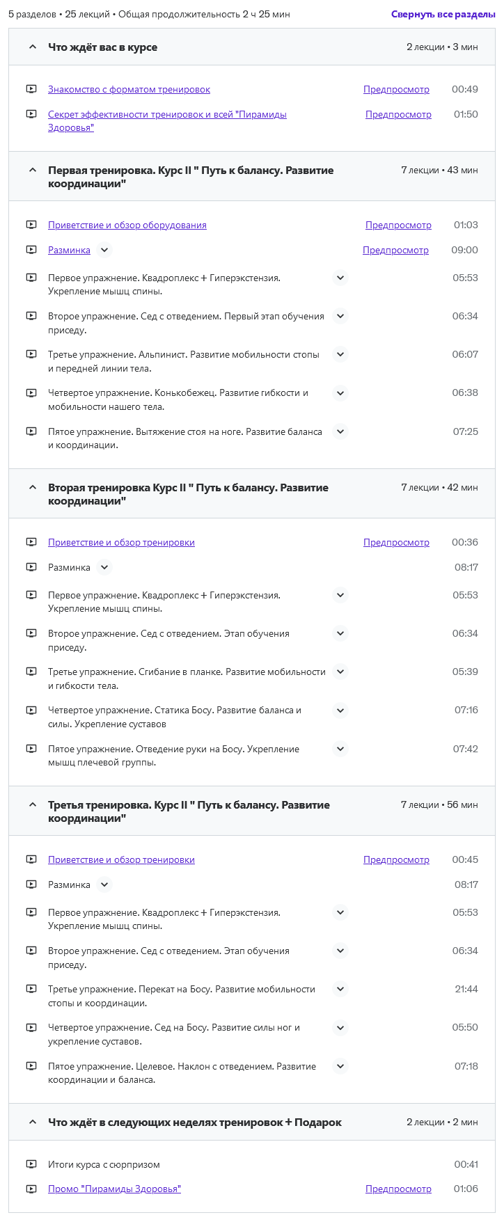Expand description of «Пятое упражнение. Вытяжение стоя на ноге»
Image resolution: width=504 pixels, height=1222 pixels.
pos(340,431)
